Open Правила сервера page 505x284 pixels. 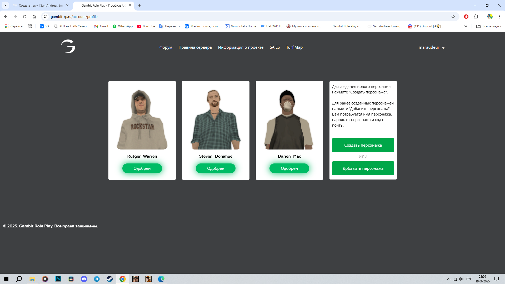point(195,47)
